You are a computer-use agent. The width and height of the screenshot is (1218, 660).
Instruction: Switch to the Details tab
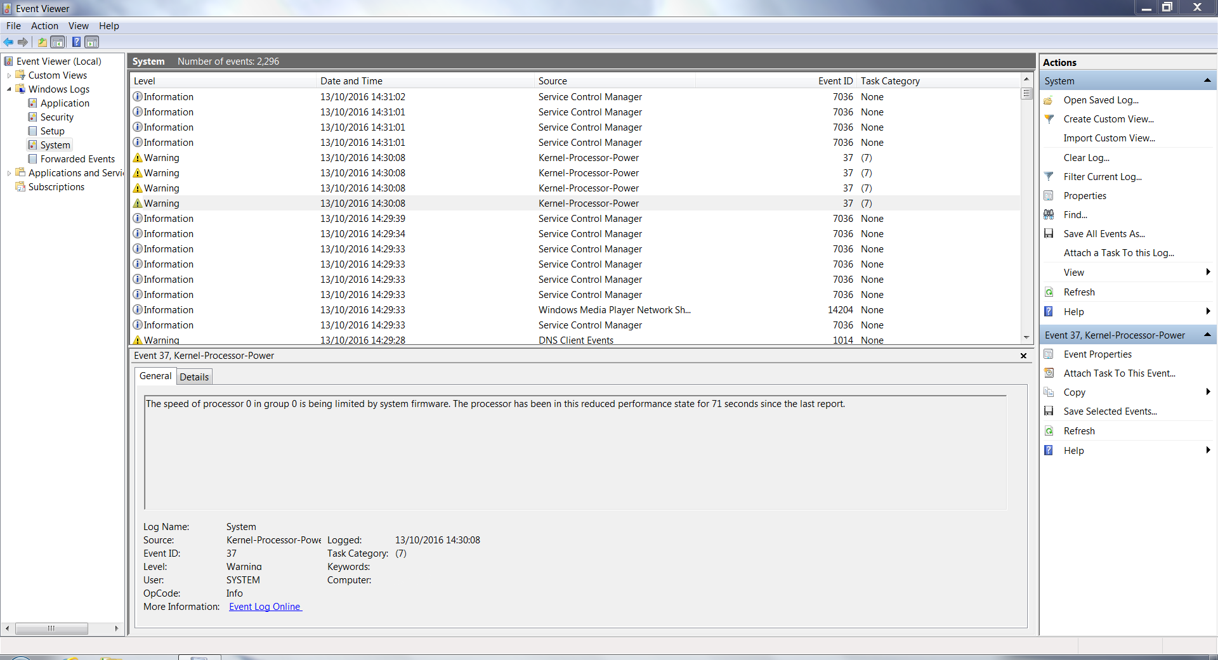click(x=194, y=377)
